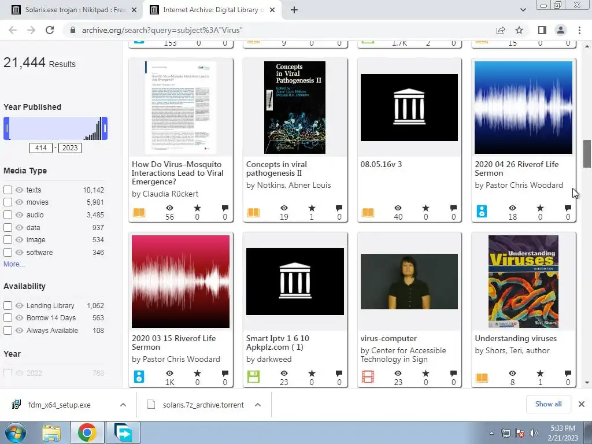Click volume speaker in system tray
This screenshot has height=444, width=592.
tap(534, 433)
